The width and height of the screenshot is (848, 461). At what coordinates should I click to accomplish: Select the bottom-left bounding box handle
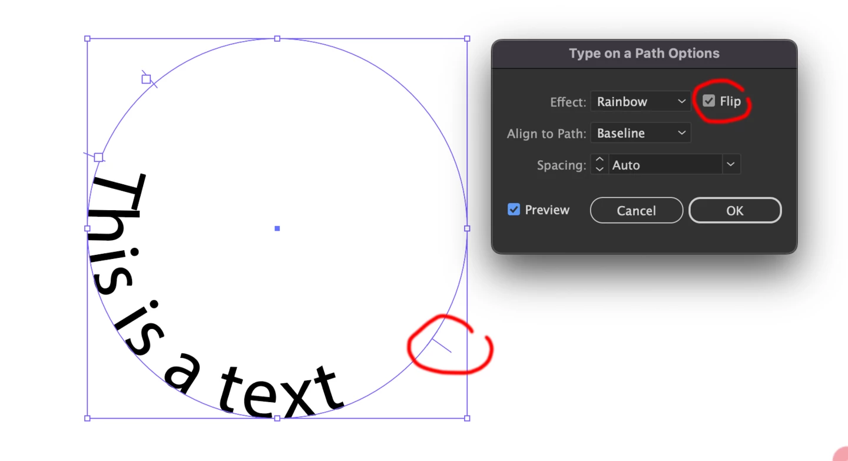(88, 418)
